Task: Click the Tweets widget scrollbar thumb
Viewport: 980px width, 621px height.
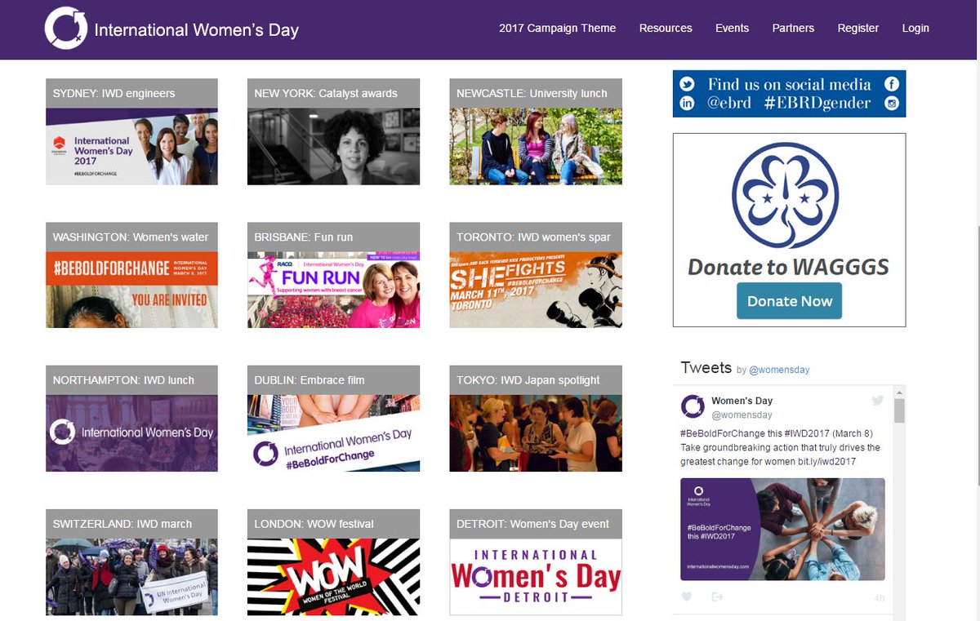Action: (x=899, y=410)
